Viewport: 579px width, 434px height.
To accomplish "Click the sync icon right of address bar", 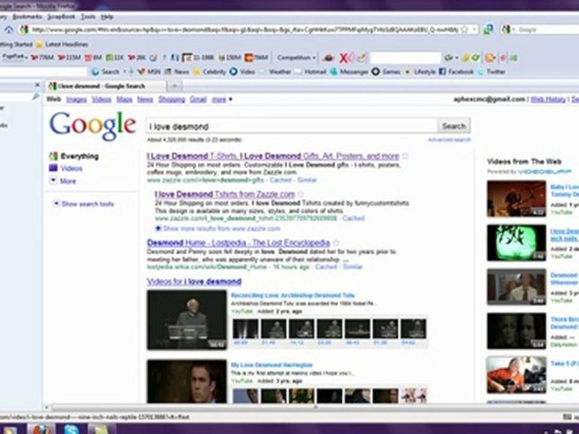I will click(488, 30).
